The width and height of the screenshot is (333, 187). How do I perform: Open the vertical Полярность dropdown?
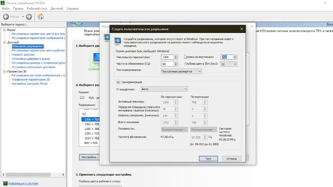point(203,129)
